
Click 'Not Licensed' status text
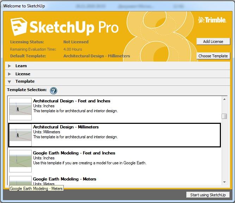pos(76,42)
